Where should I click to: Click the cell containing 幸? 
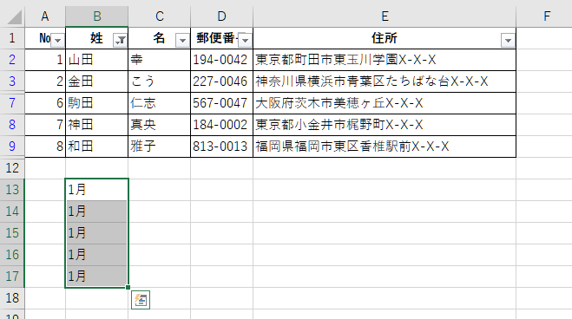(x=160, y=60)
